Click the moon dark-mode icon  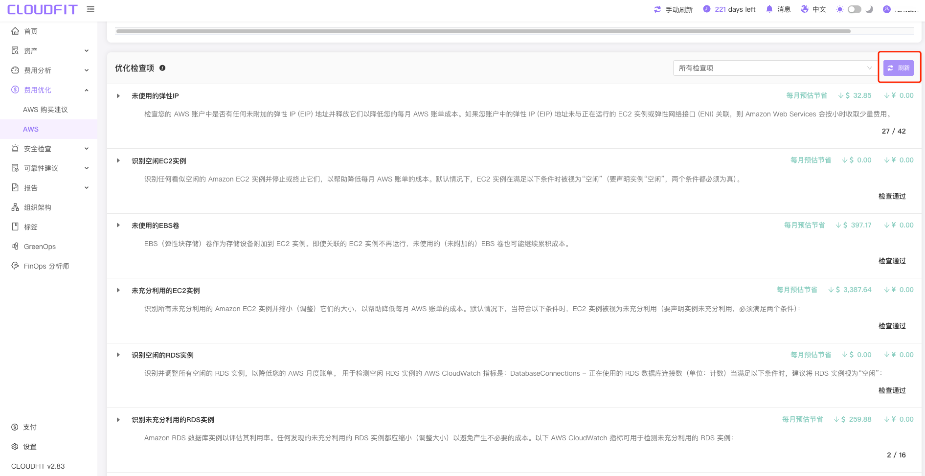click(x=869, y=9)
